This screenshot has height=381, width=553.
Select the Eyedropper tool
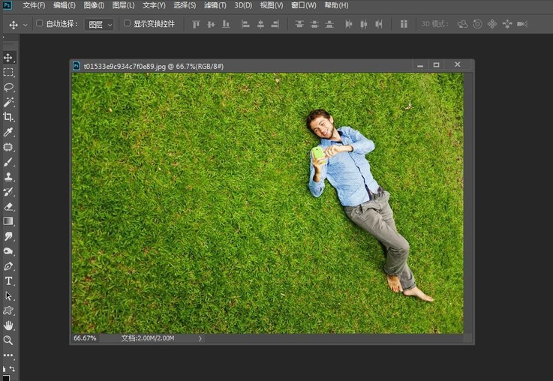click(x=8, y=132)
